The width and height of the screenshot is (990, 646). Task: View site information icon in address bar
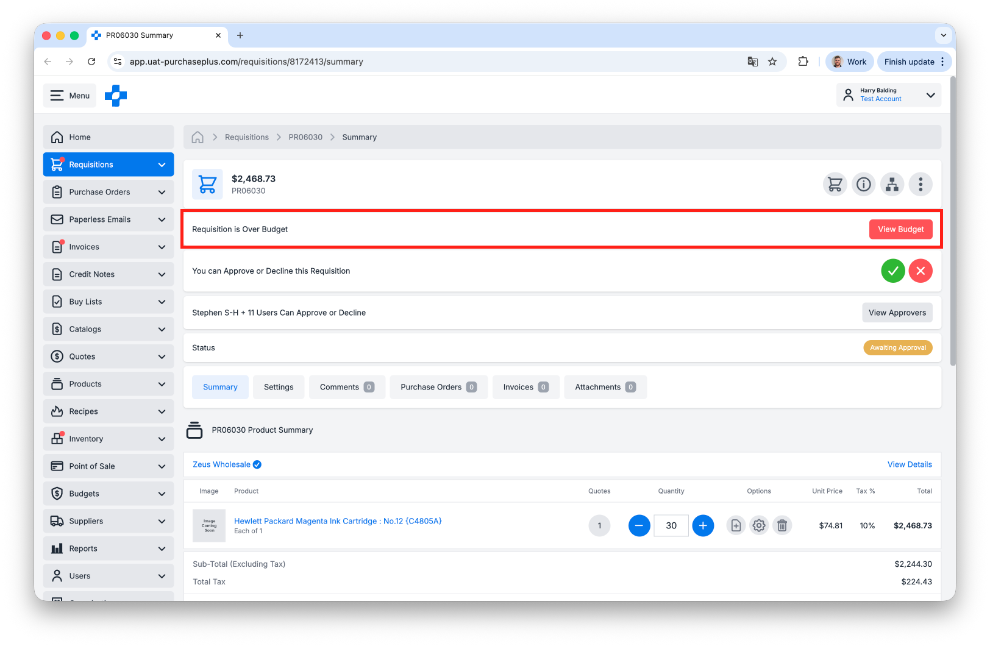118,62
